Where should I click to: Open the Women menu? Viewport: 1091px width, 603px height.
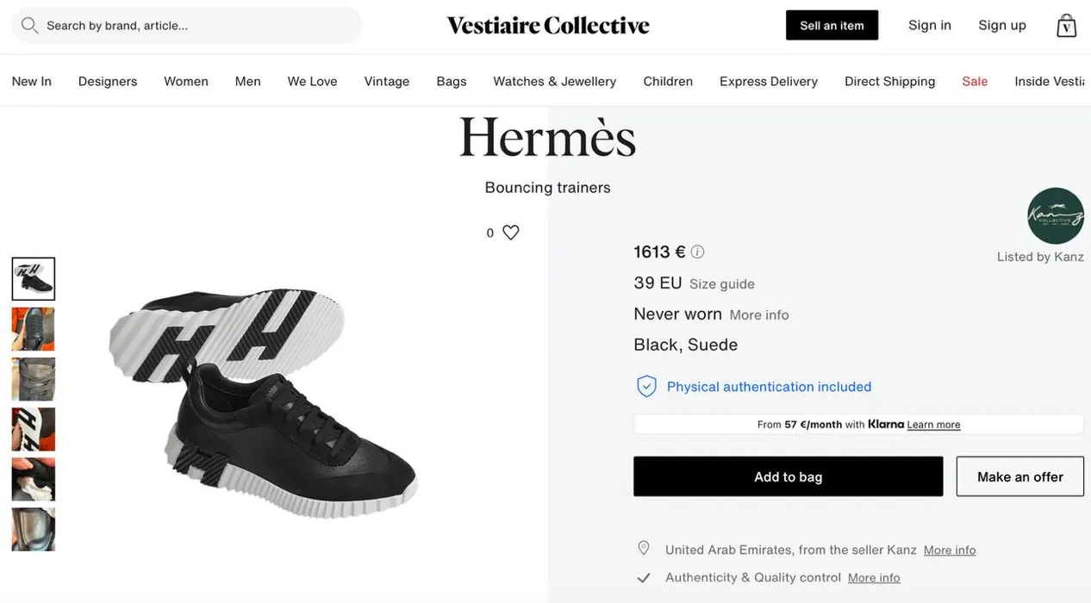pos(186,81)
